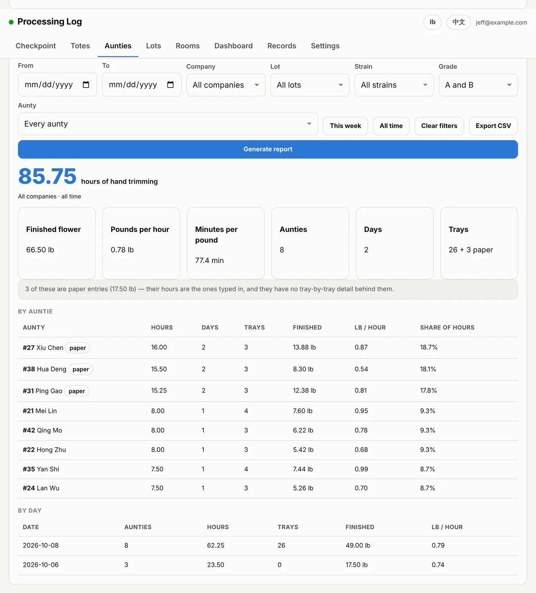536x593 pixels.
Task: Click the From date input field
Action: 58,85
